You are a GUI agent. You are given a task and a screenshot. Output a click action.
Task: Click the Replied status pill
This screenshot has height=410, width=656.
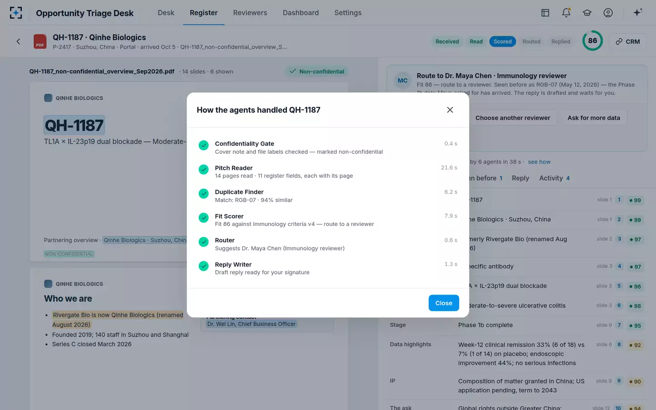tap(561, 41)
